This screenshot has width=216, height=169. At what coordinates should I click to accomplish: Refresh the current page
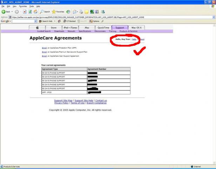click(30, 12)
